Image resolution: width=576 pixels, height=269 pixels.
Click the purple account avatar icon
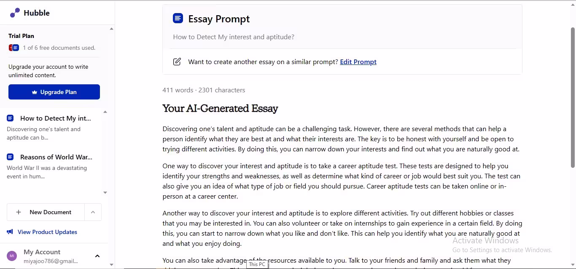[12, 256]
